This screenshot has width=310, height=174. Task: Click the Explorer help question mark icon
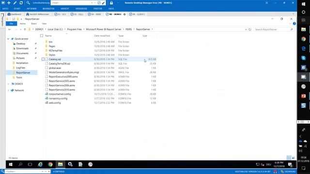(294, 24)
